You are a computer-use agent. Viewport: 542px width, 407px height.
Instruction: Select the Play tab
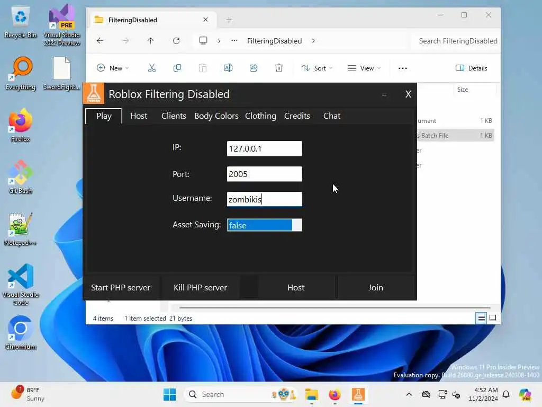pyautogui.click(x=104, y=116)
